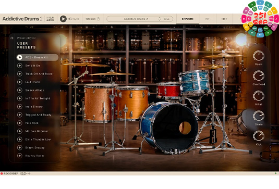Screen dimensions: 279x189
Task: Click the tempo lock icon
Action: [98, 19]
